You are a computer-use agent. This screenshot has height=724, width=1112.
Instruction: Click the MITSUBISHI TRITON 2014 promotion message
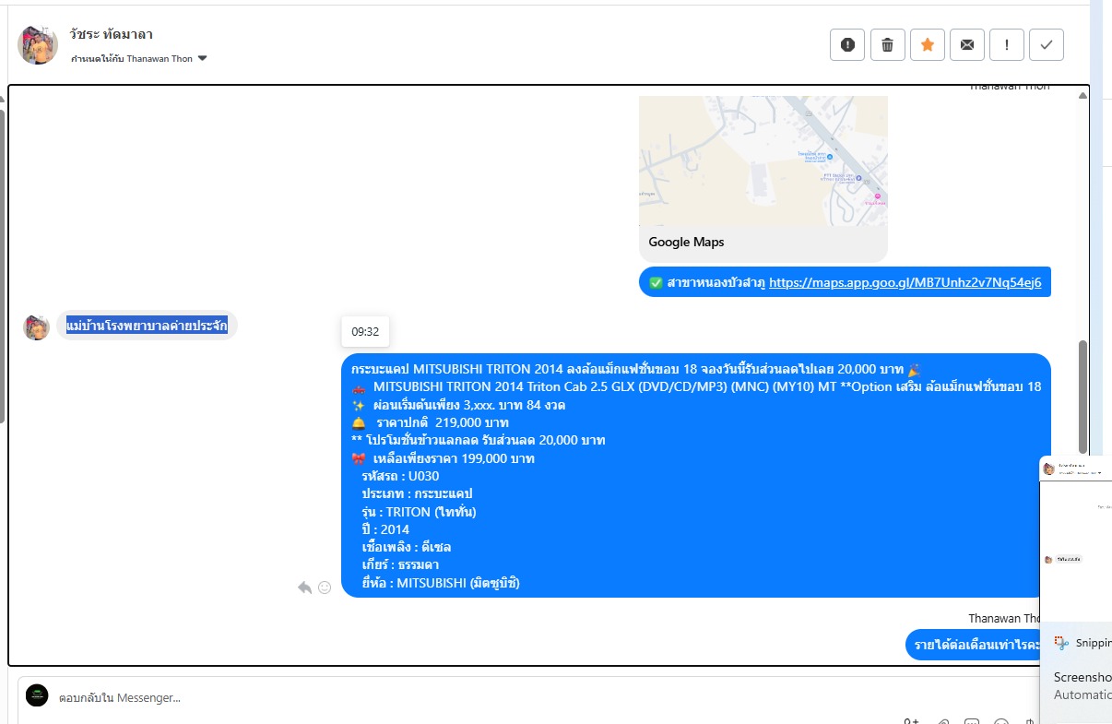click(x=696, y=475)
